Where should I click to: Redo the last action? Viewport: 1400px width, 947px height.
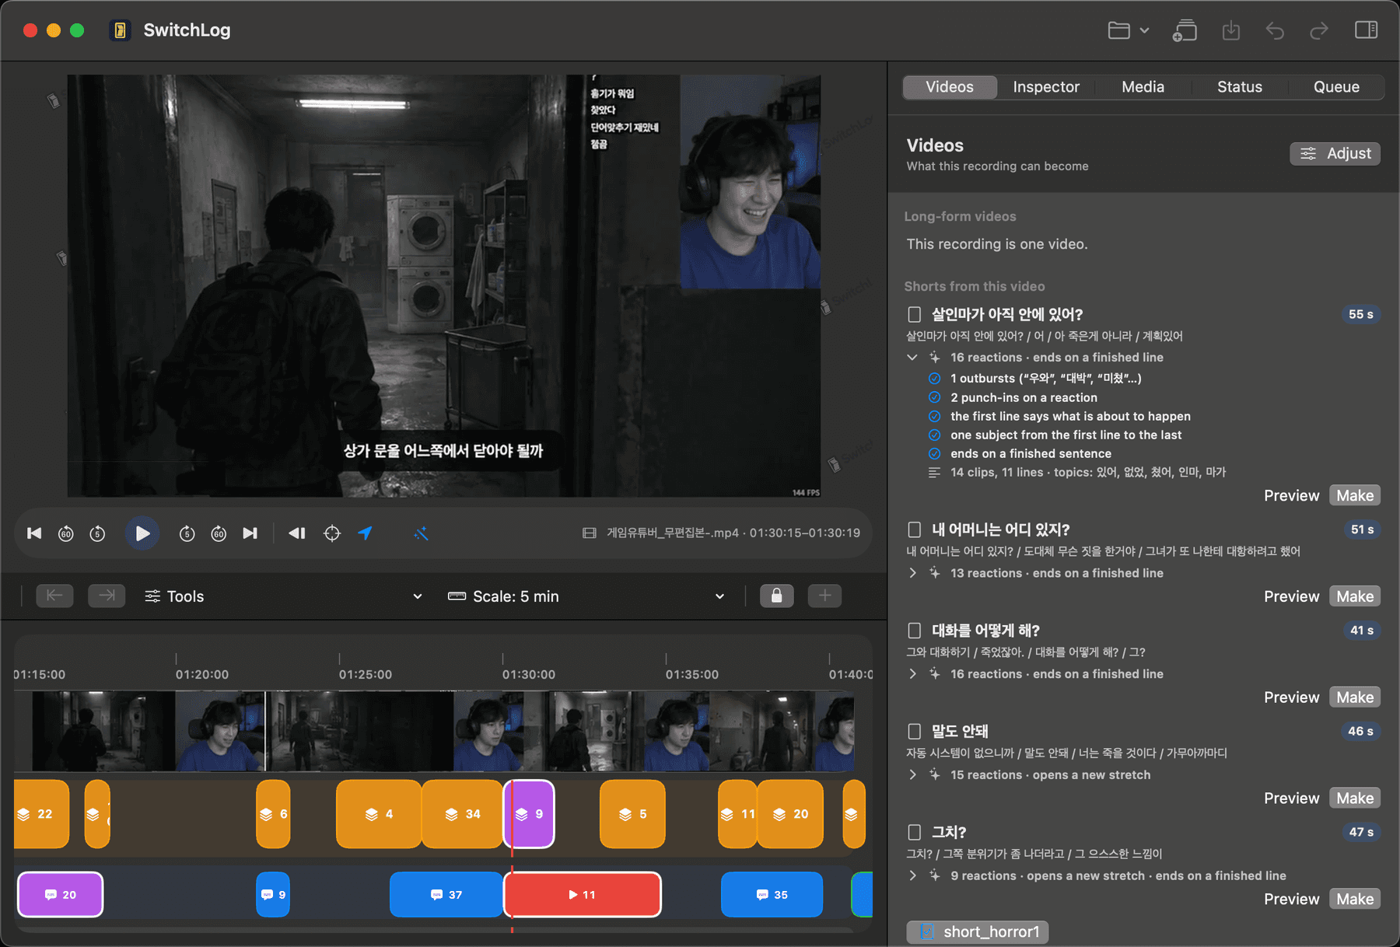1319,30
